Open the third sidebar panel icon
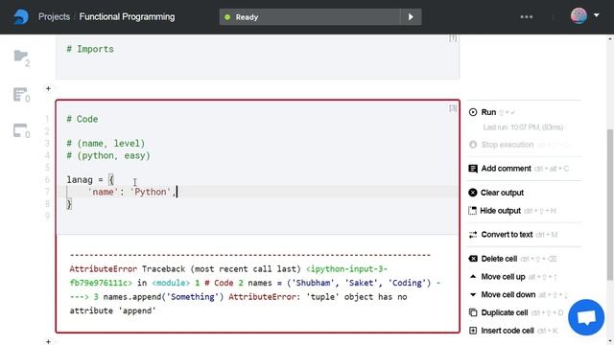The image size is (614, 345). coord(21,130)
